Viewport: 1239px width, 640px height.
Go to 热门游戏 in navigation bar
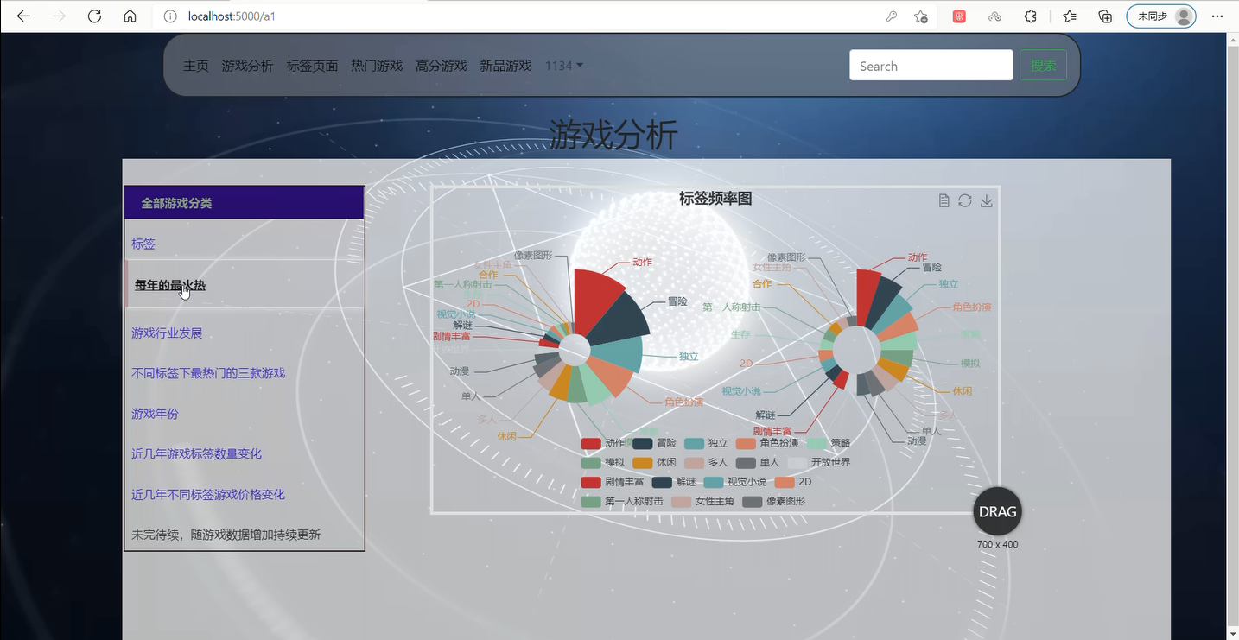click(x=377, y=66)
